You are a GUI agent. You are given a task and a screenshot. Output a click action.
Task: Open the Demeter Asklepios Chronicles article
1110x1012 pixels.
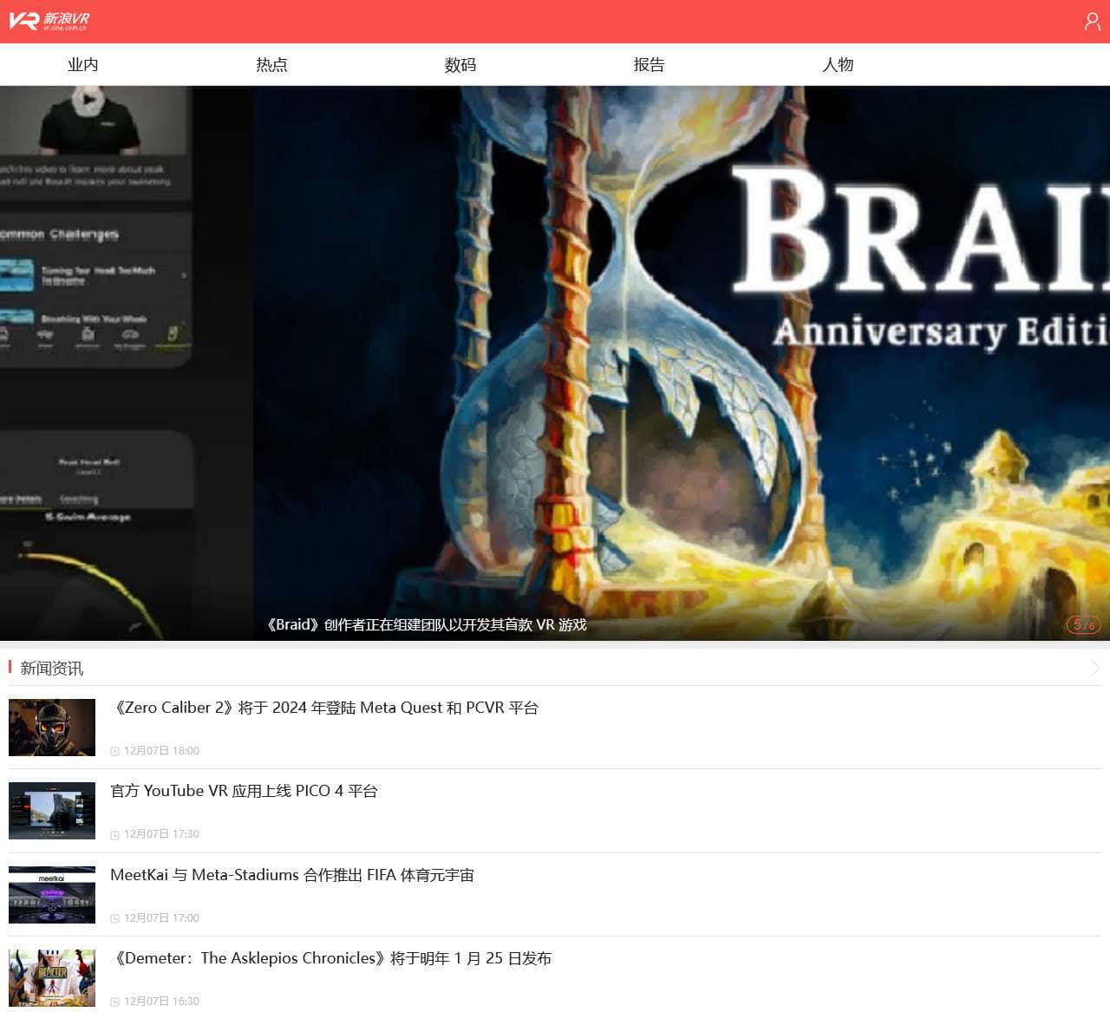click(x=331, y=958)
